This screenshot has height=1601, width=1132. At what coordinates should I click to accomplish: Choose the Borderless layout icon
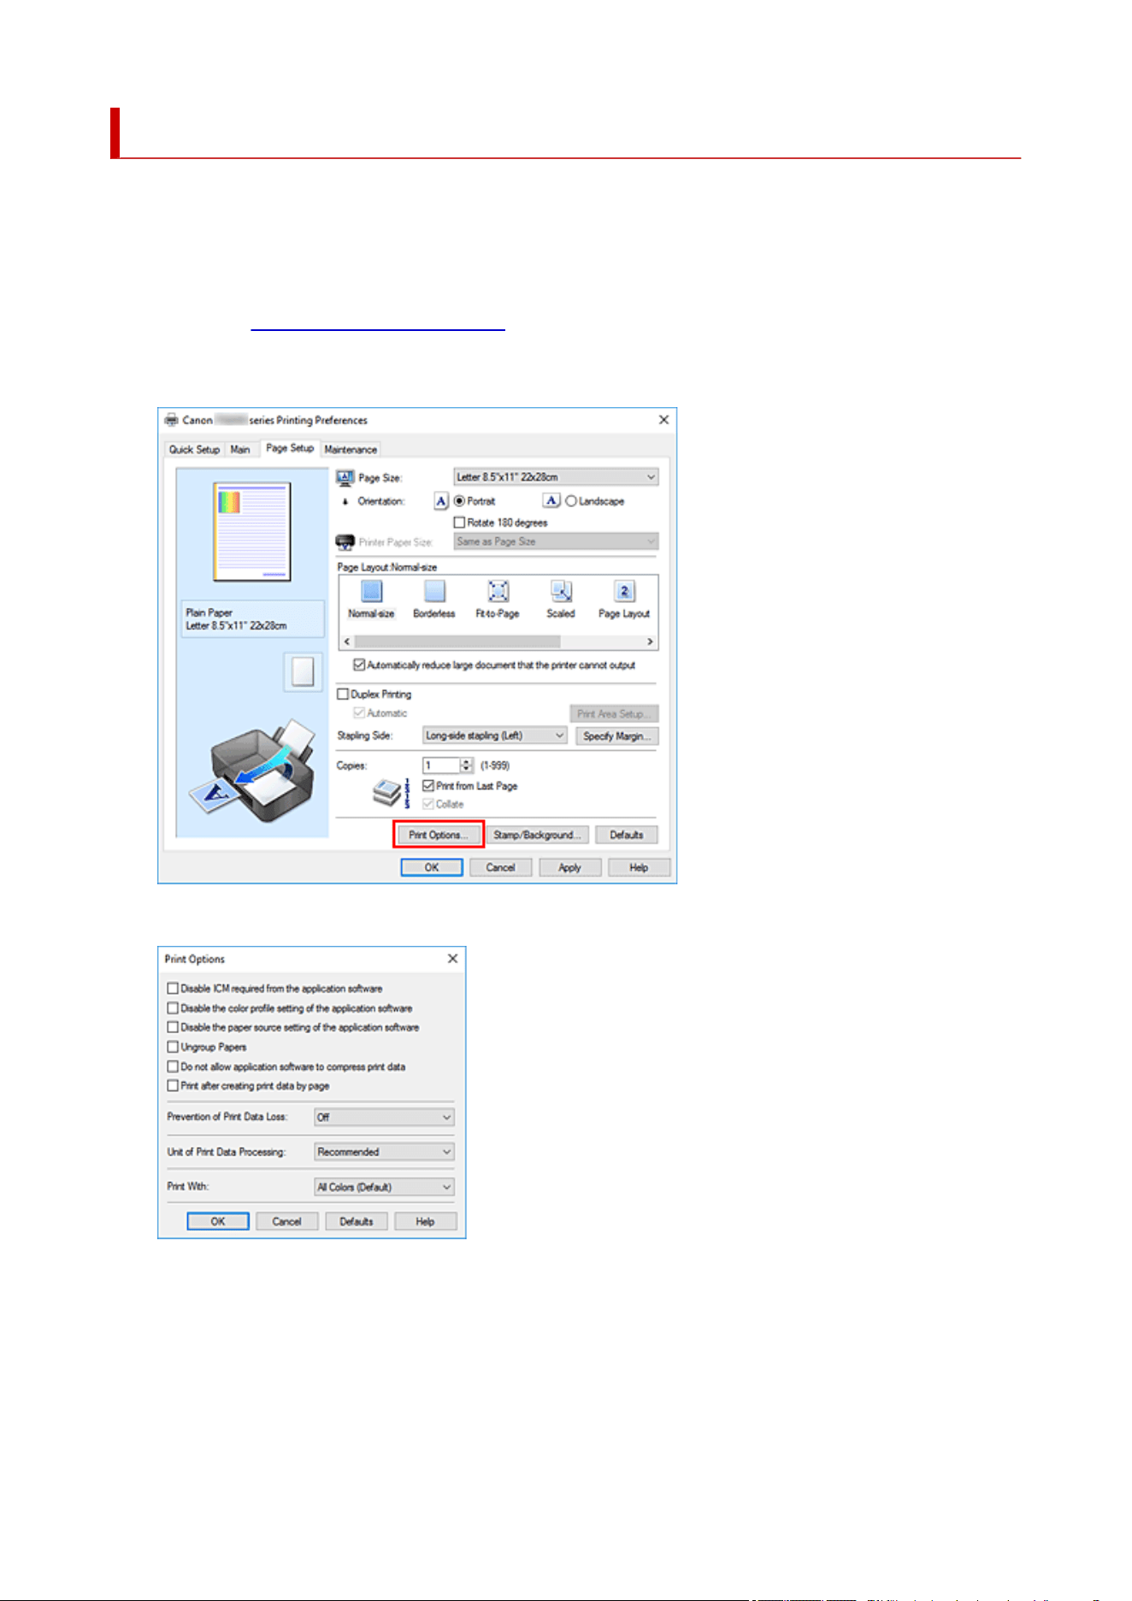coord(434,591)
